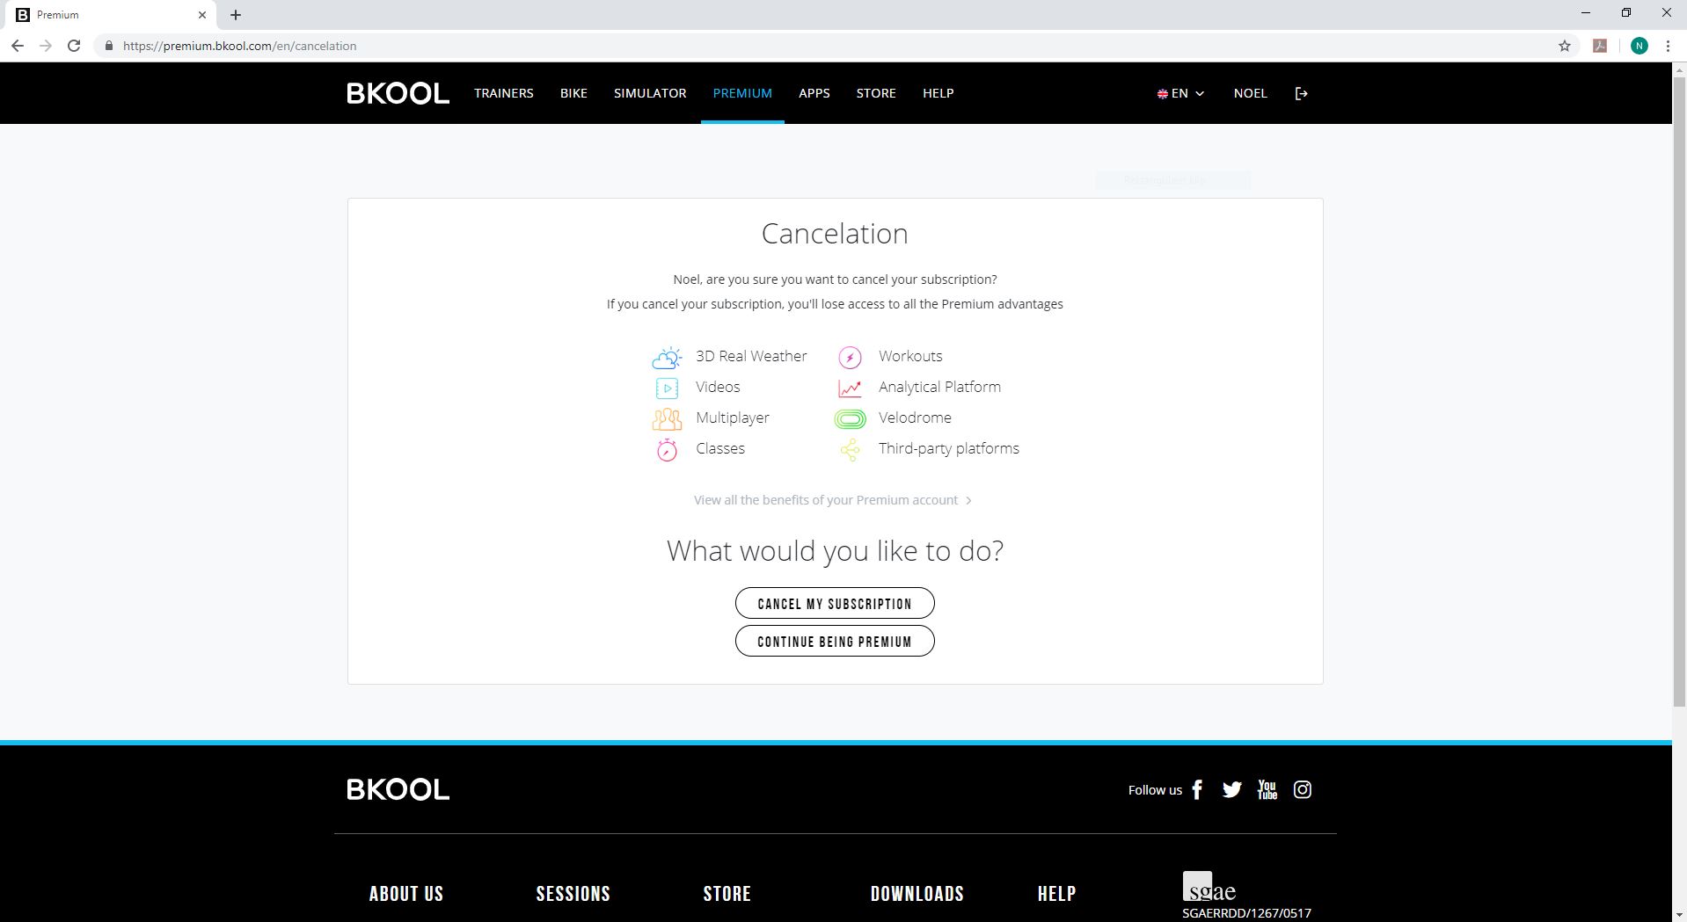Click the logout icon in header

click(1302, 93)
